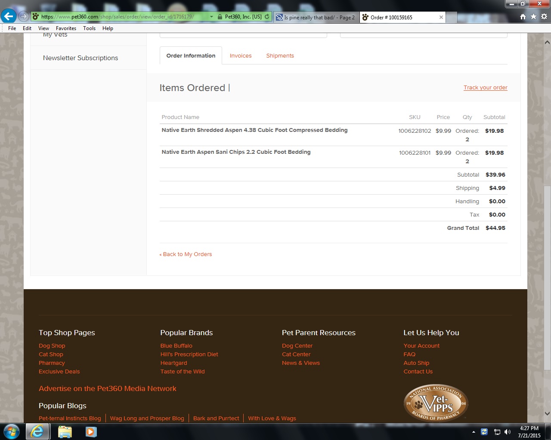551x440 pixels.
Task: Open the Heartgard brand link
Action: pyautogui.click(x=174, y=363)
